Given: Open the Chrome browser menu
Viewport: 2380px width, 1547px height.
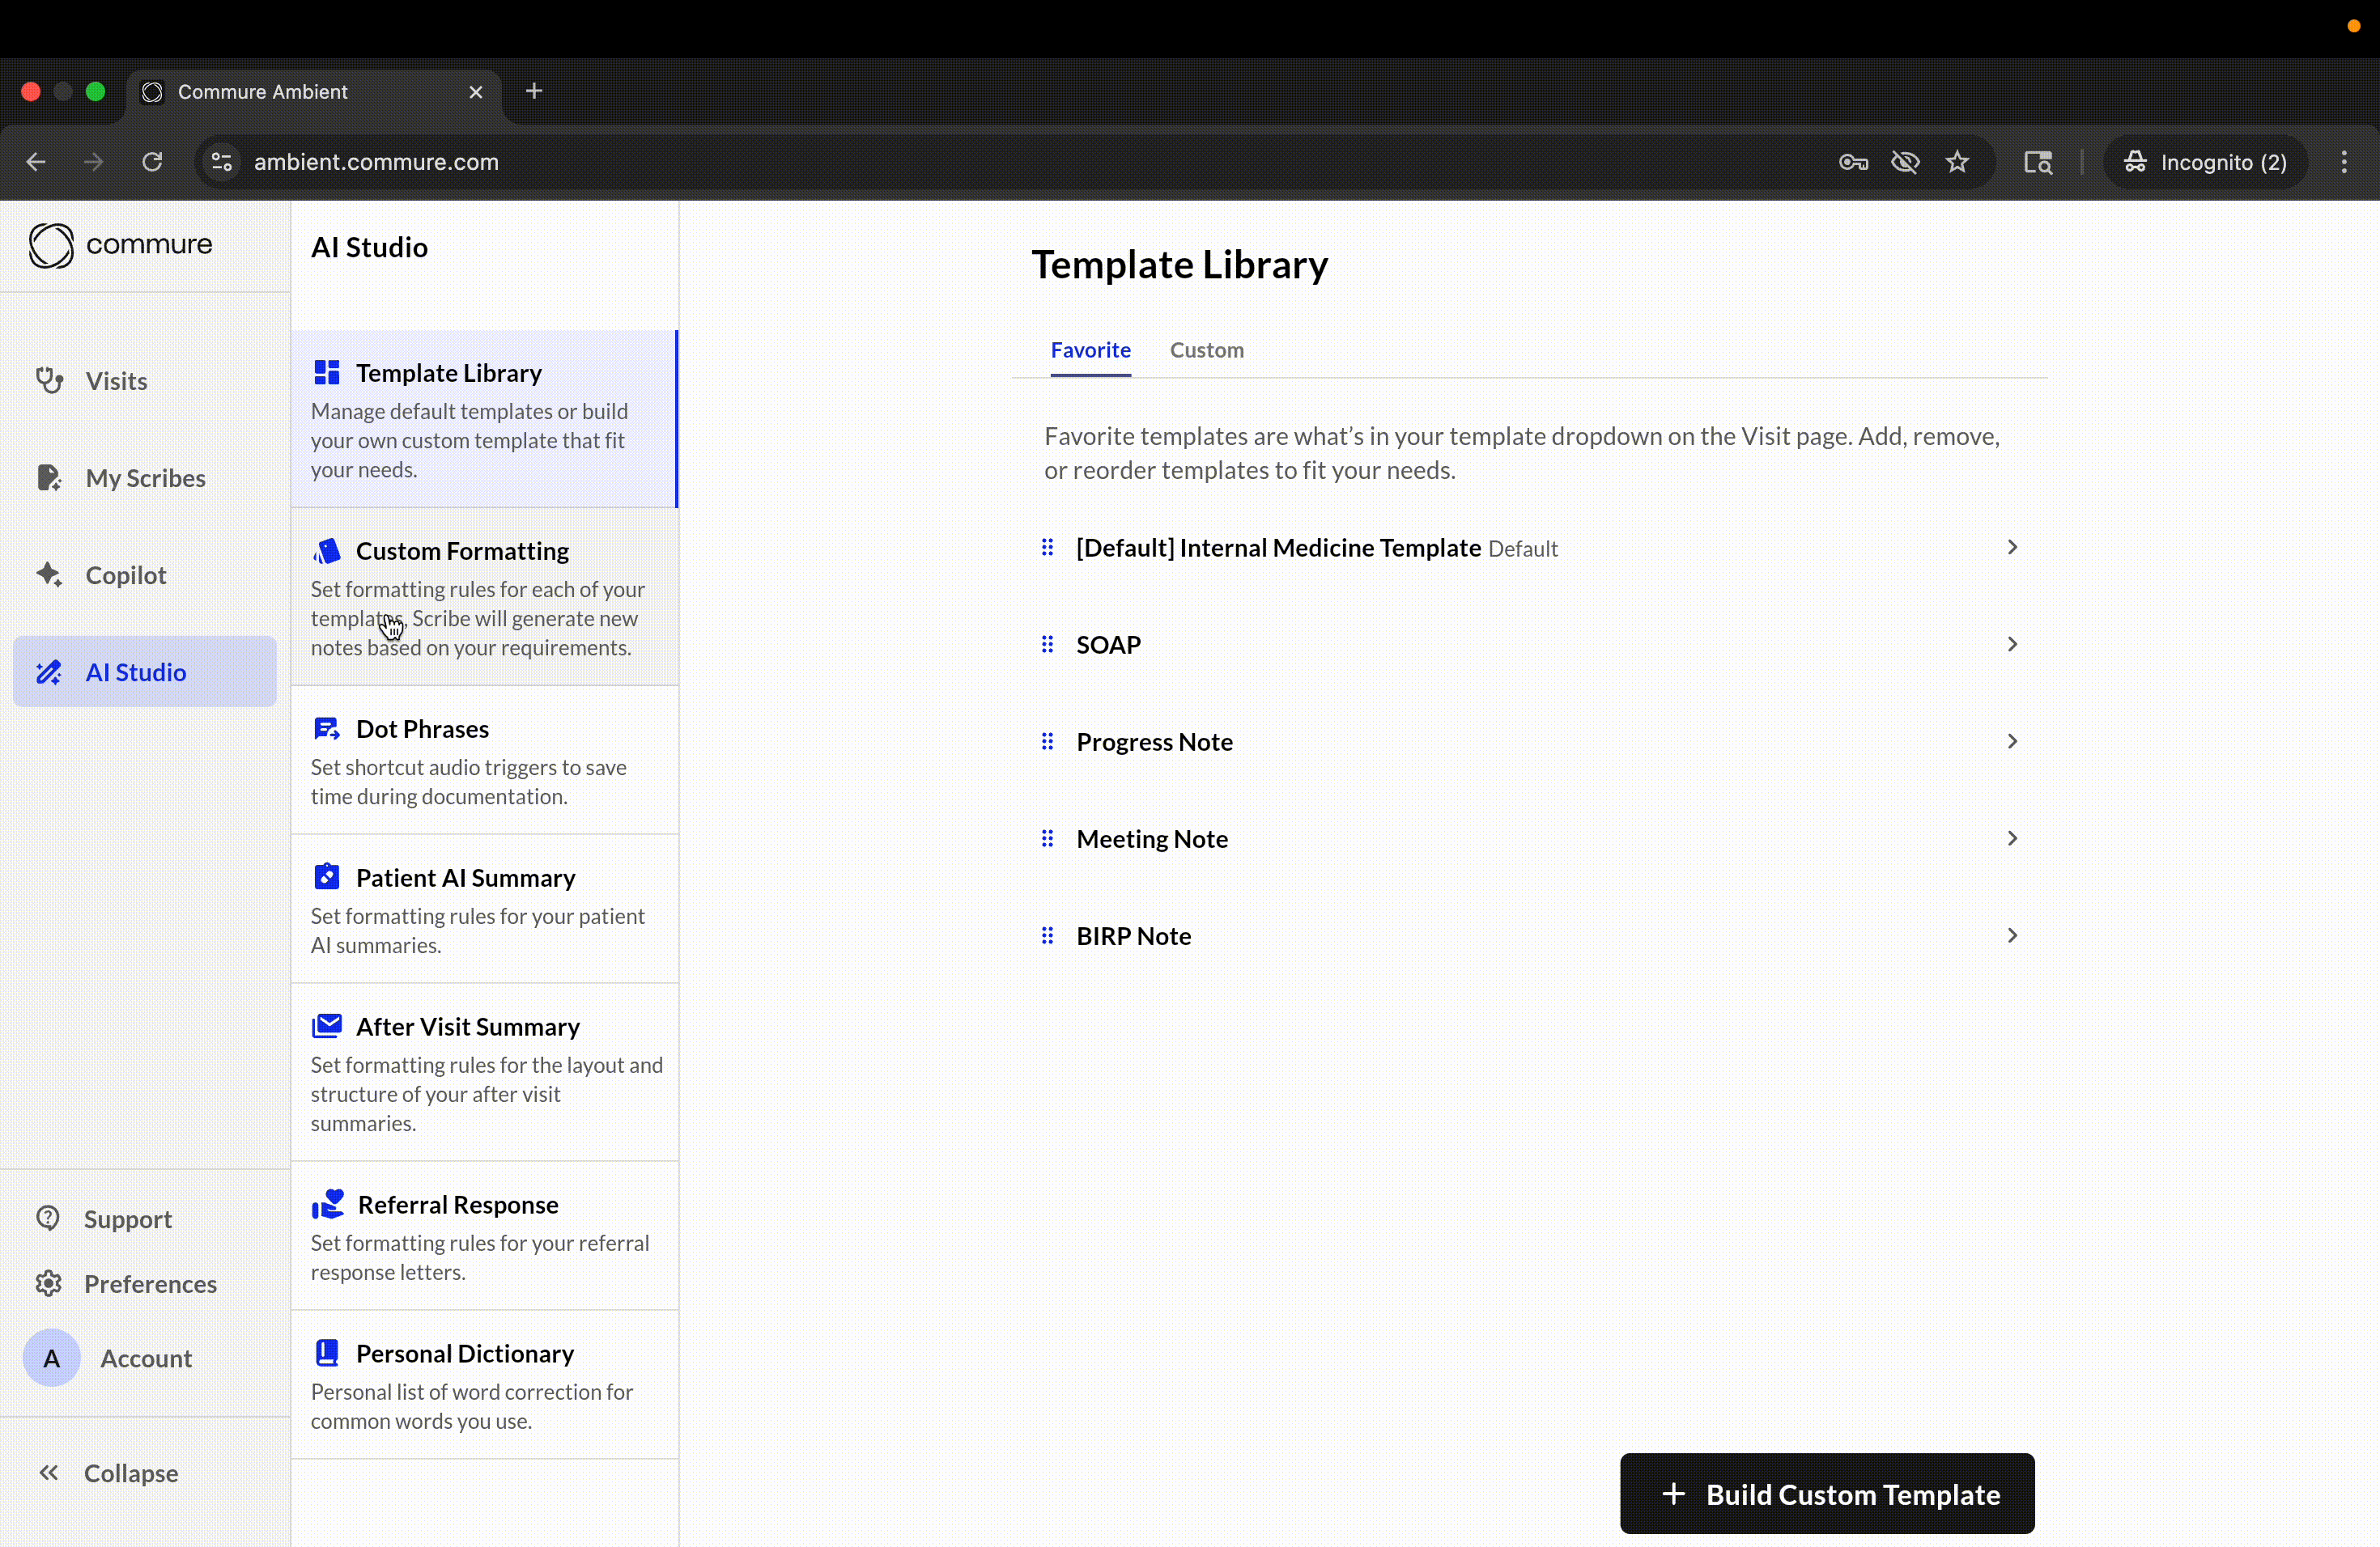Looking at the screenshot, I should pos(2344,162).
